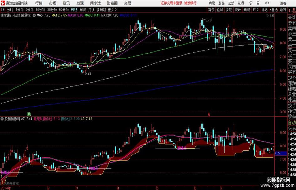296x190 pixels.
Task: Click the L3: 7.12 legend value
Action: click(x=86, y=119)
